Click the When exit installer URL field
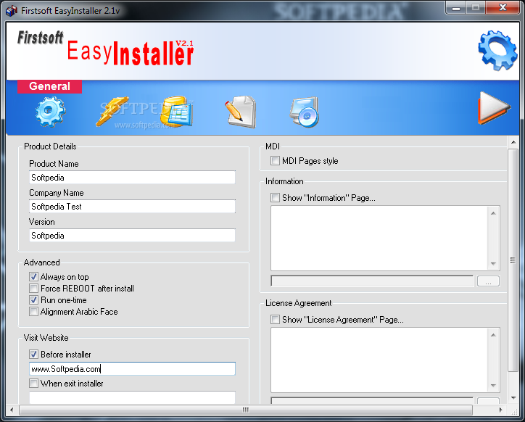 point(132,397)
